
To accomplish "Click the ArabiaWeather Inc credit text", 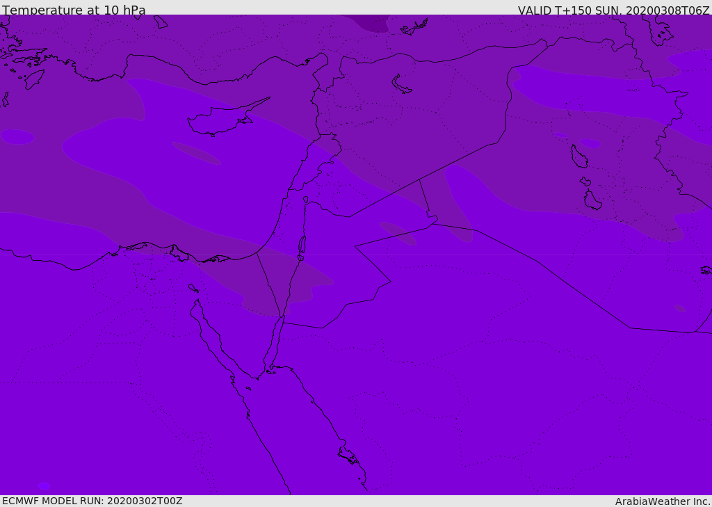I will point(663,501).
